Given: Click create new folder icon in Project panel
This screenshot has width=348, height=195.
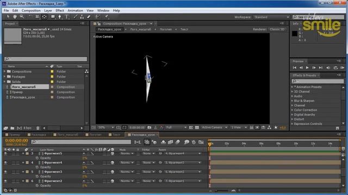Looking at the screenshot, I should (x=13, y=128).
